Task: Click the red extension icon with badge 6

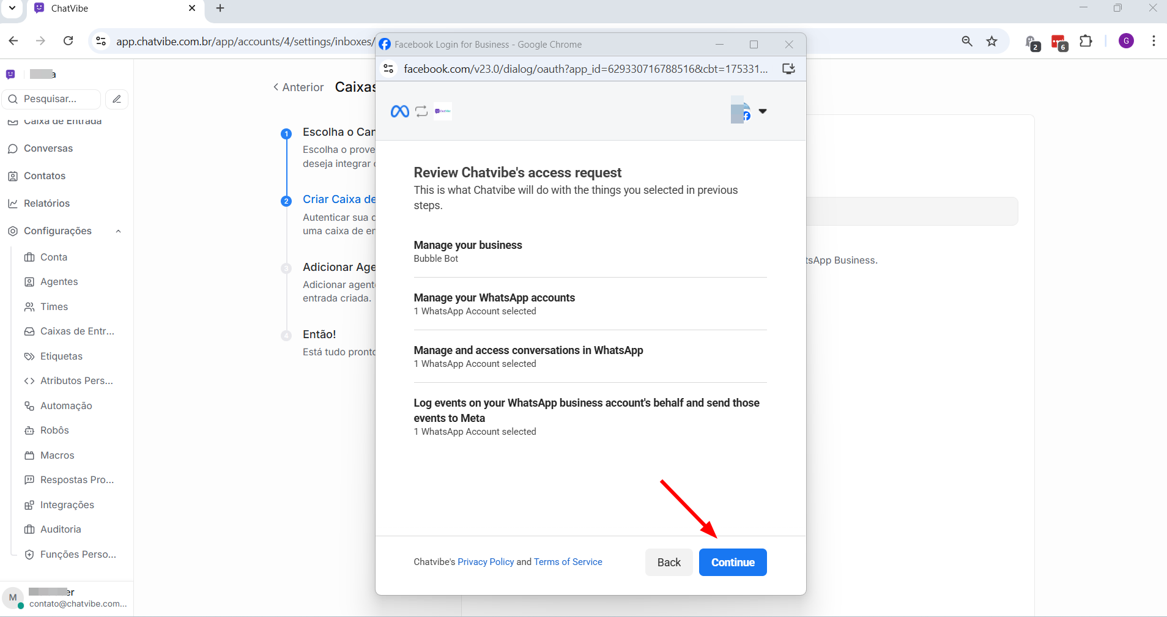Action: pos(1059,43)
